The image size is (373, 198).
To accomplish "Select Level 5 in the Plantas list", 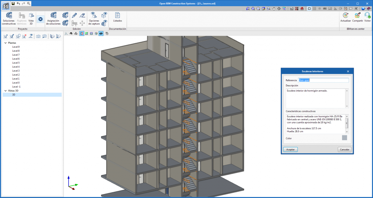I will pyautogui.click(x=16, y=63).
